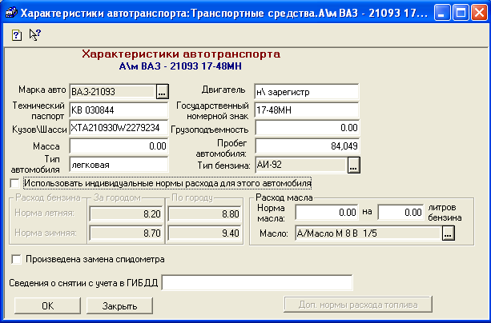Click the Тип бензина field АИ-92
This screenshot has height=323, width=491.
pos(301,165)
